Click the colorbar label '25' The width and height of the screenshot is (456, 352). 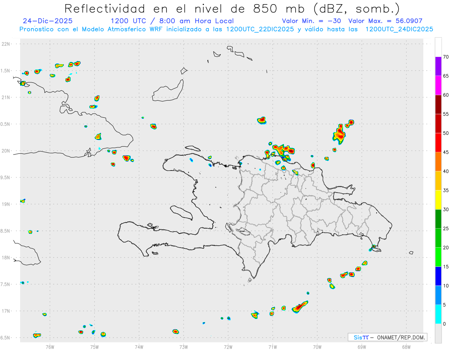(446, 228)
